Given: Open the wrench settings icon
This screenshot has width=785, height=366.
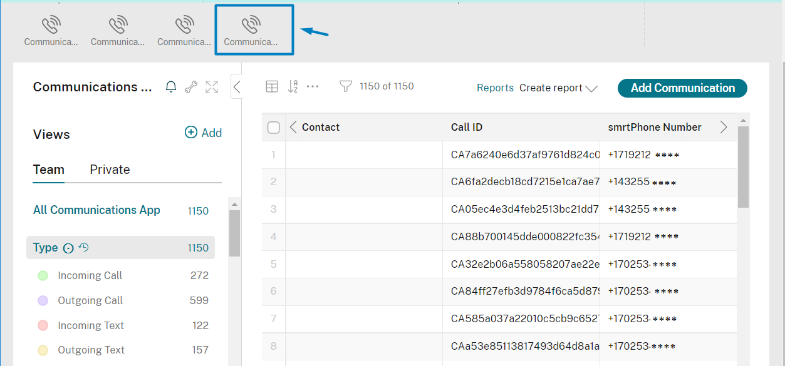Looking at the screenshot, I should point(191,88).
